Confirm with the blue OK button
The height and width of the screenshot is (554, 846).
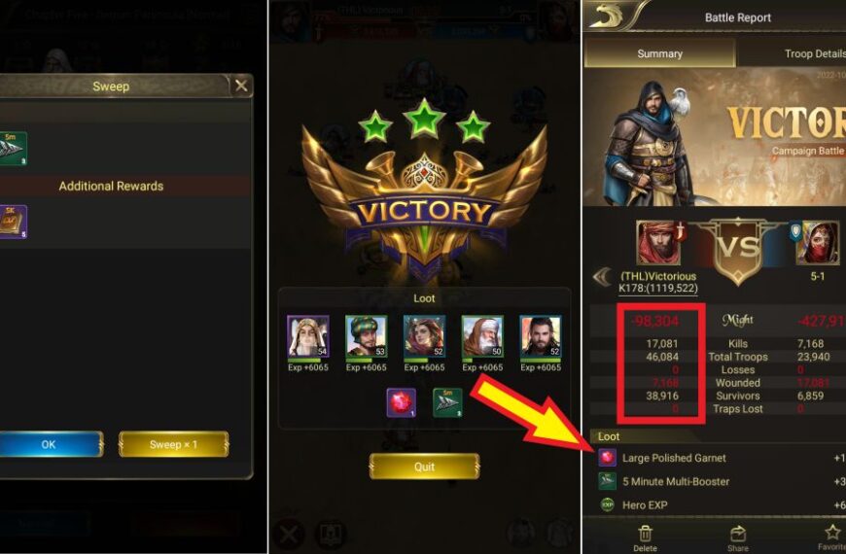tap(51, 444)
